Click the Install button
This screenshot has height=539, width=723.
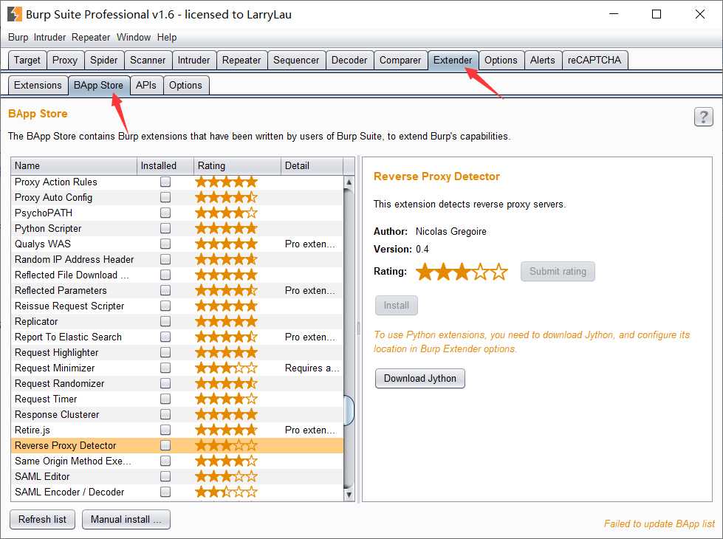[397, 305]
